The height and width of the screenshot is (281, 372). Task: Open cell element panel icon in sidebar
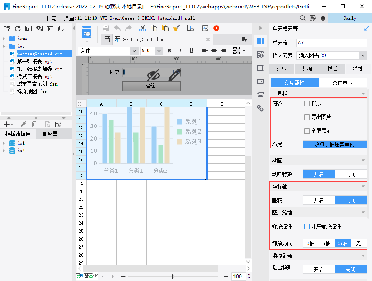(x=260, y=41)
